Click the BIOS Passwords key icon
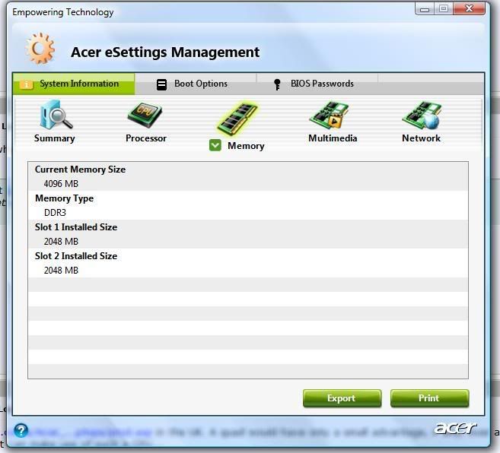Image resolution: width=500 pixels, height=453 pixels. pos(277,84)
